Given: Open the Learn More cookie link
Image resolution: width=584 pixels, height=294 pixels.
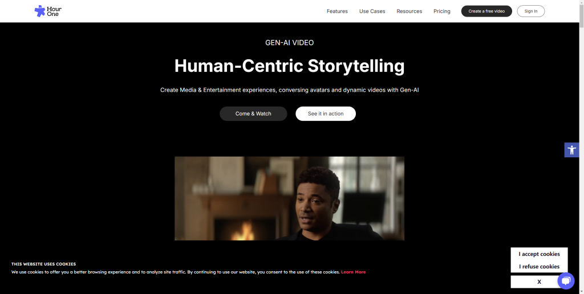Looking at the screenshot, I should [x=353, y=272].
